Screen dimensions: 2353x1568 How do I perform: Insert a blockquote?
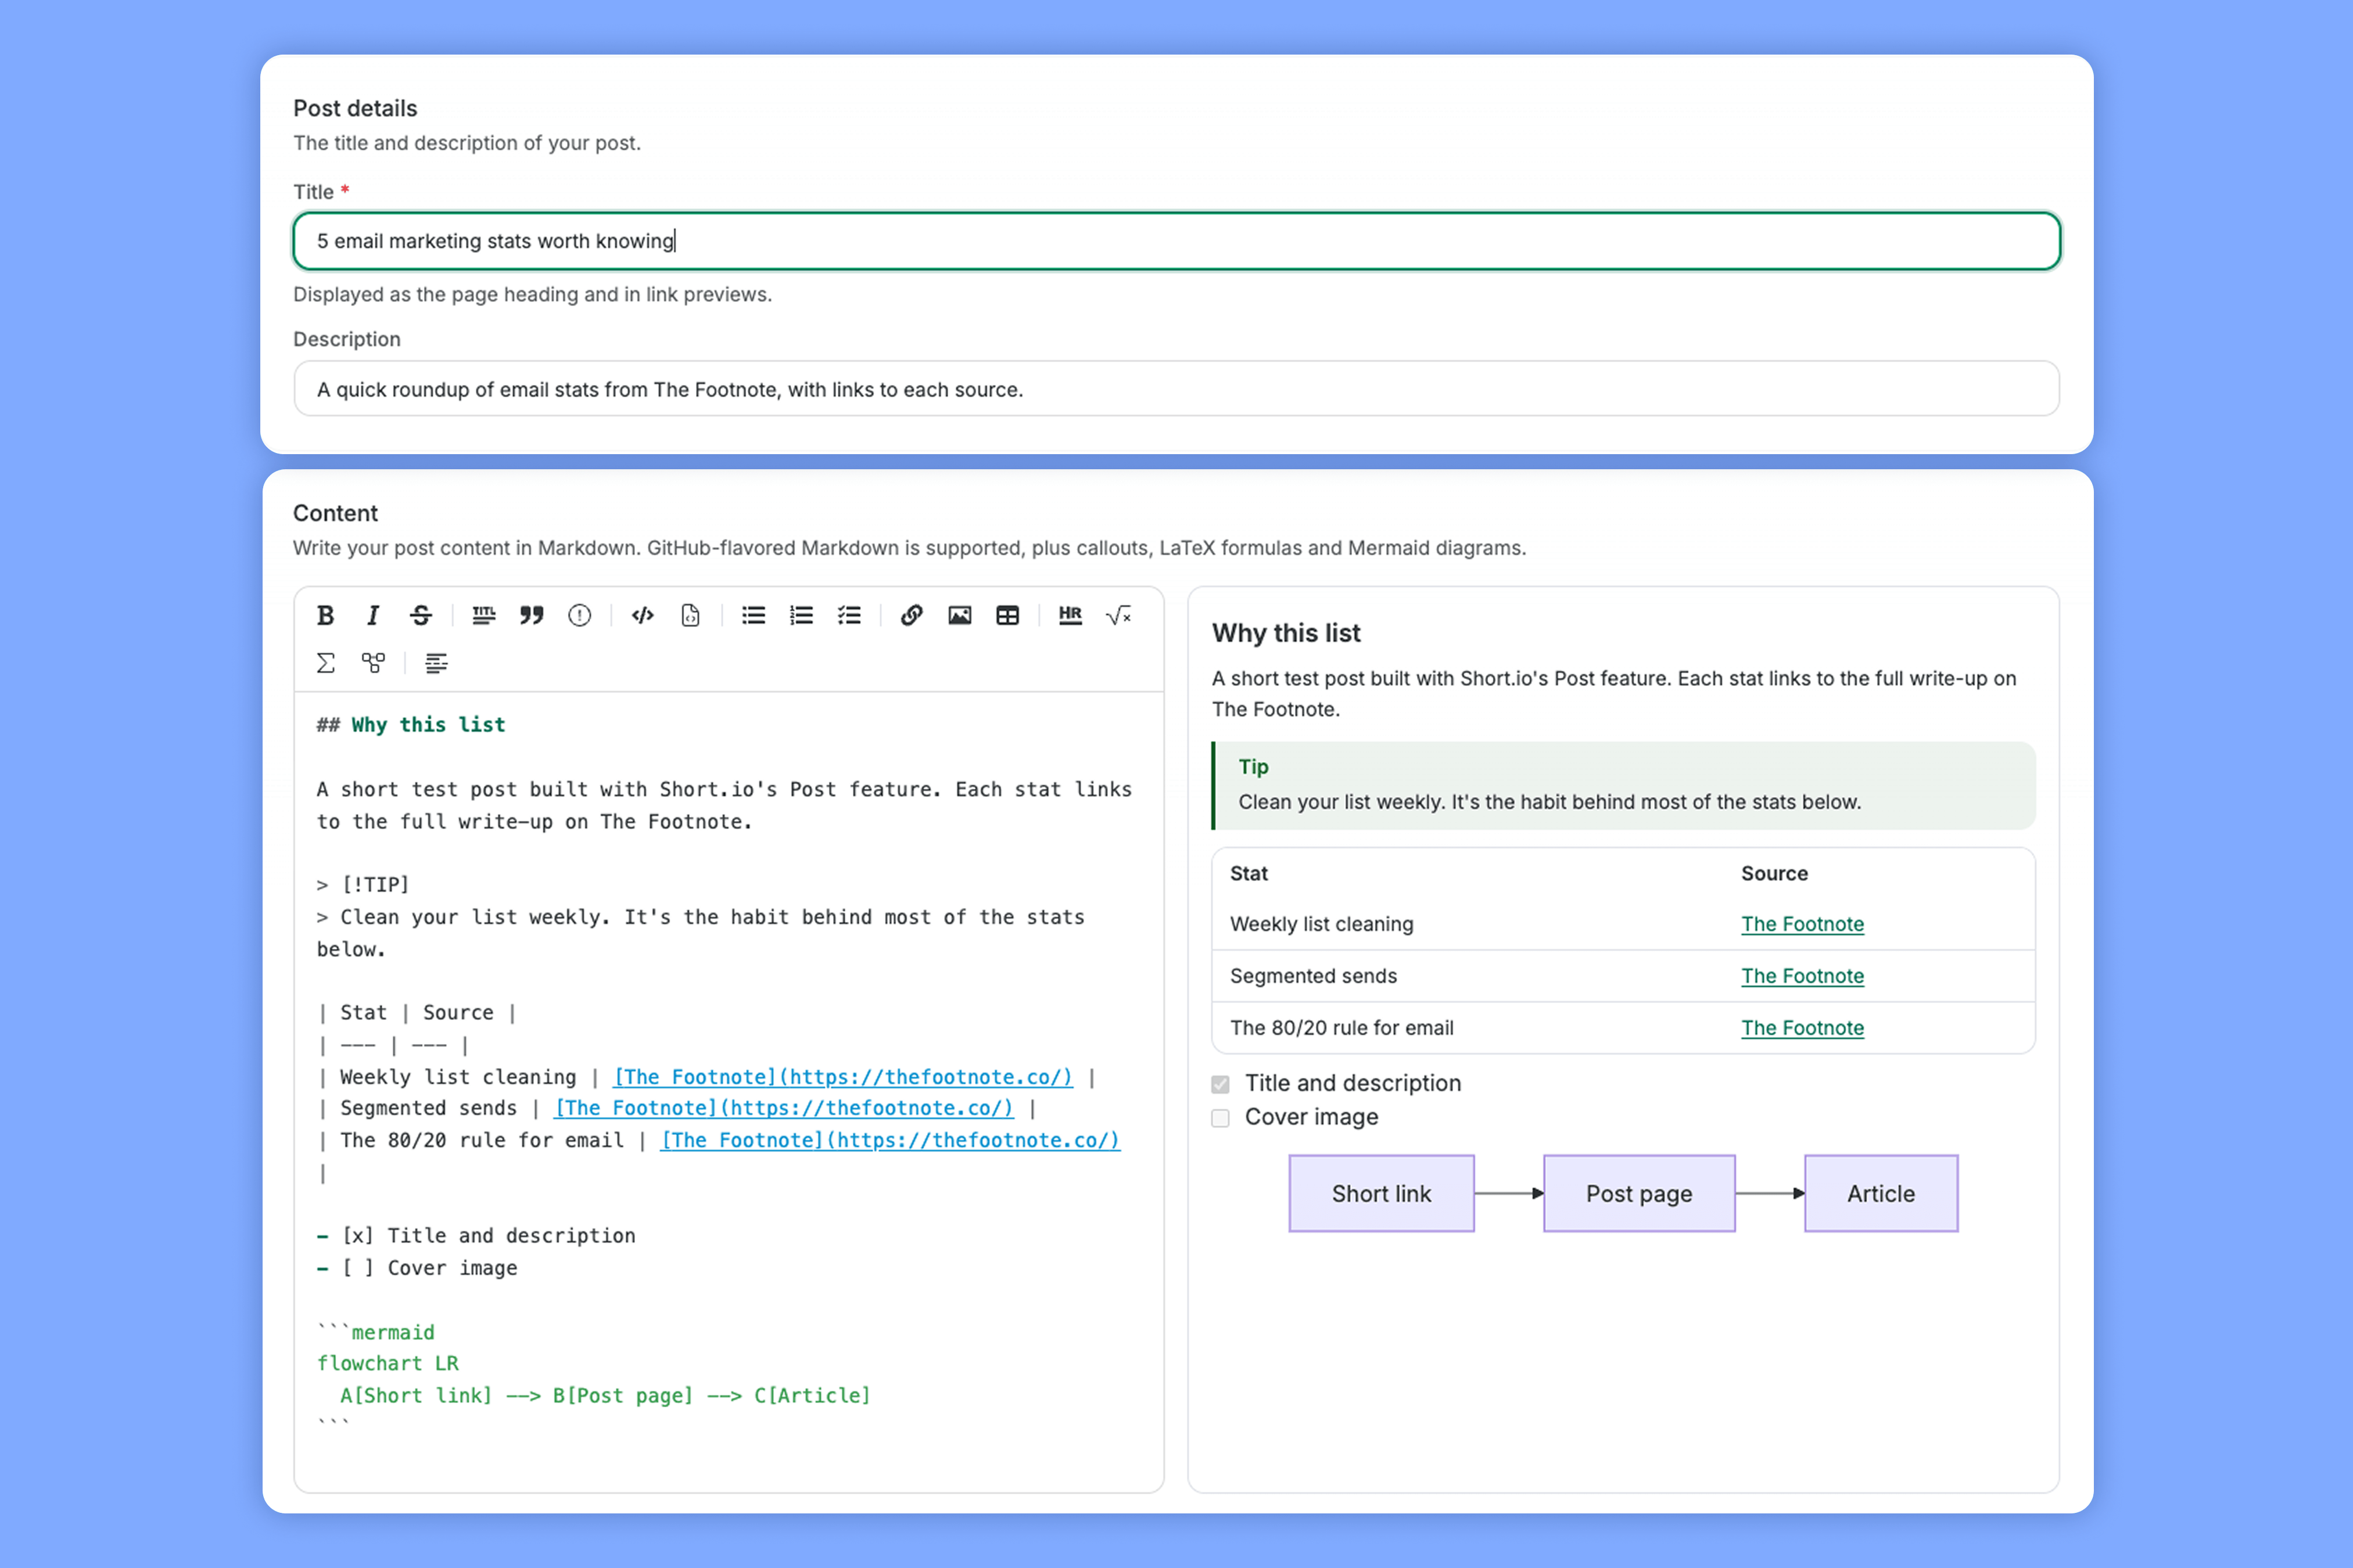532,615
